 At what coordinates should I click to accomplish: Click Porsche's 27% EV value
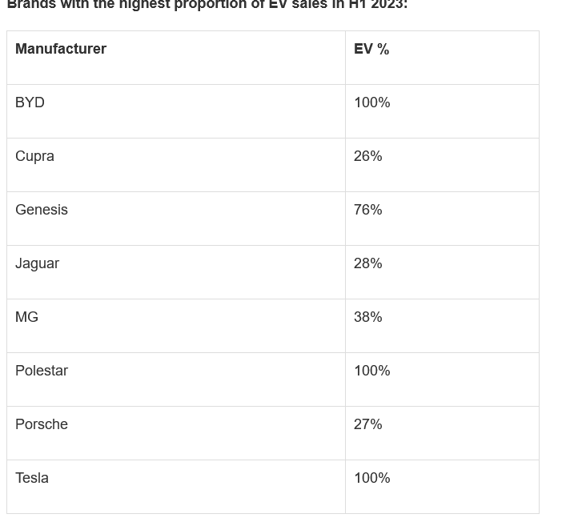(x=368, y=424)
